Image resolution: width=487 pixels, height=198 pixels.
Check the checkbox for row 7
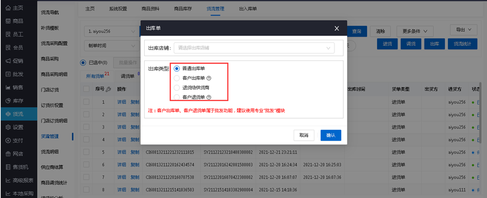click(x=87, y=177)
